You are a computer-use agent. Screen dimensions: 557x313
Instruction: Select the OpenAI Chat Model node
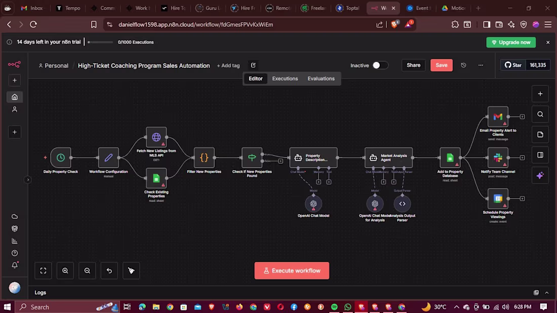(313, 204)
